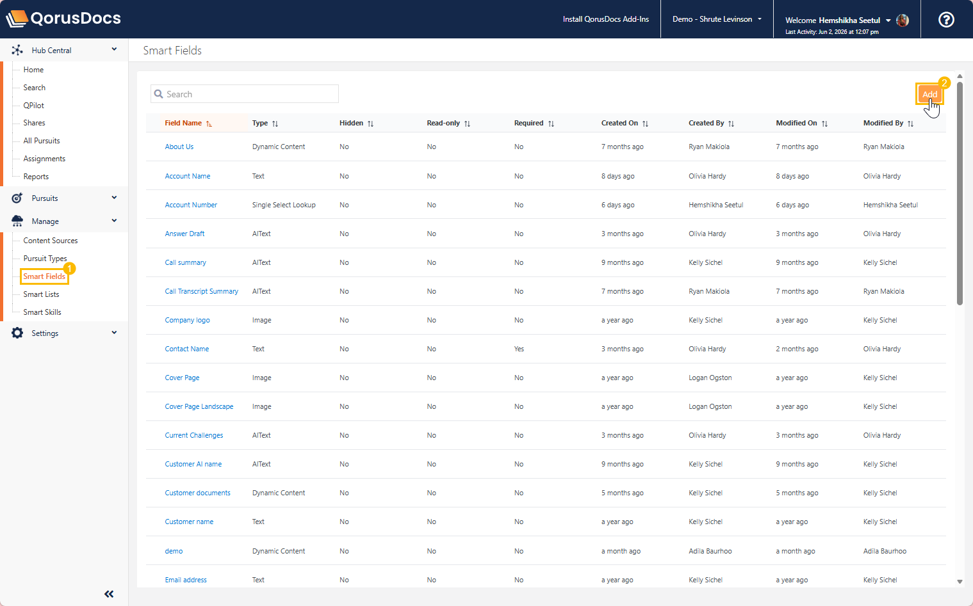Expand the Settings section chevron
Screen dimensions: 973x606
tap(114, 332)
